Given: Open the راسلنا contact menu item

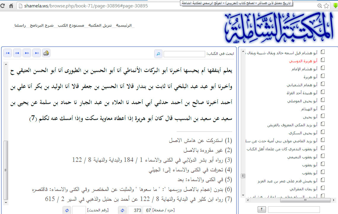Looking at the screenshot, I should click(20, 25).
